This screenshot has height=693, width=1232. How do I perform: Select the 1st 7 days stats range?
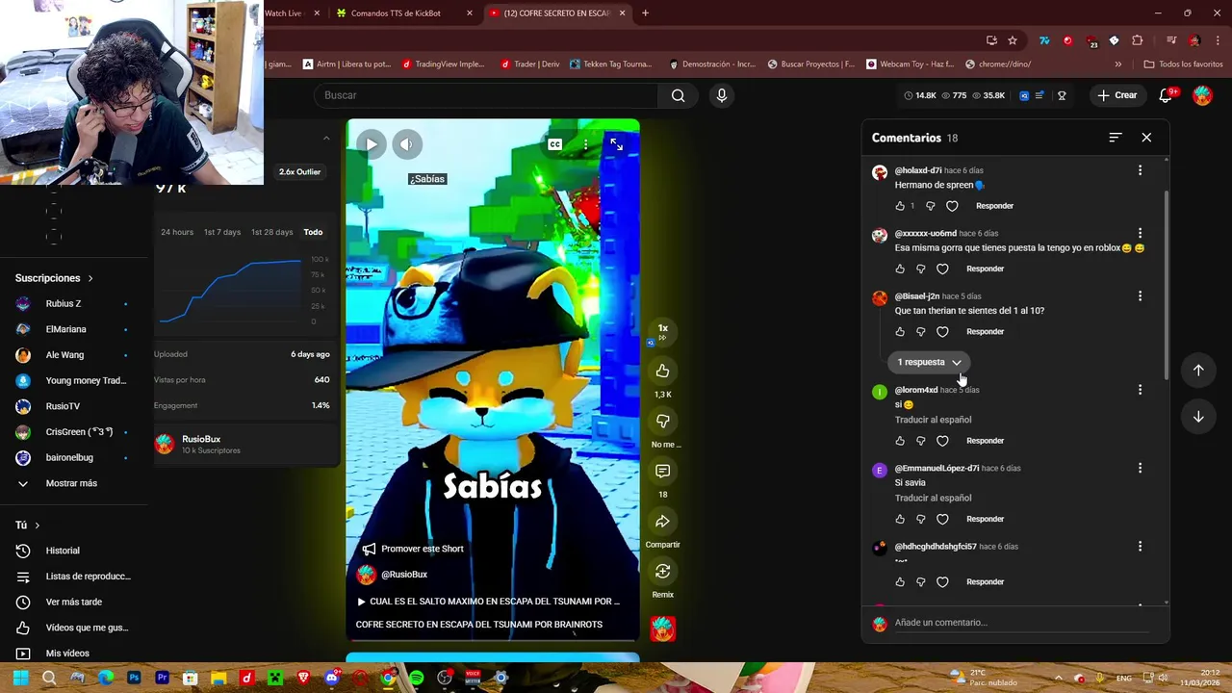point(222,232)
